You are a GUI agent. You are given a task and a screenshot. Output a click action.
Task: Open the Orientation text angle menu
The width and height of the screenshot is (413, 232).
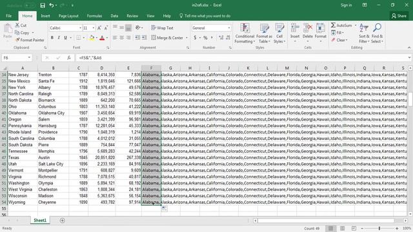pos(139,28)
